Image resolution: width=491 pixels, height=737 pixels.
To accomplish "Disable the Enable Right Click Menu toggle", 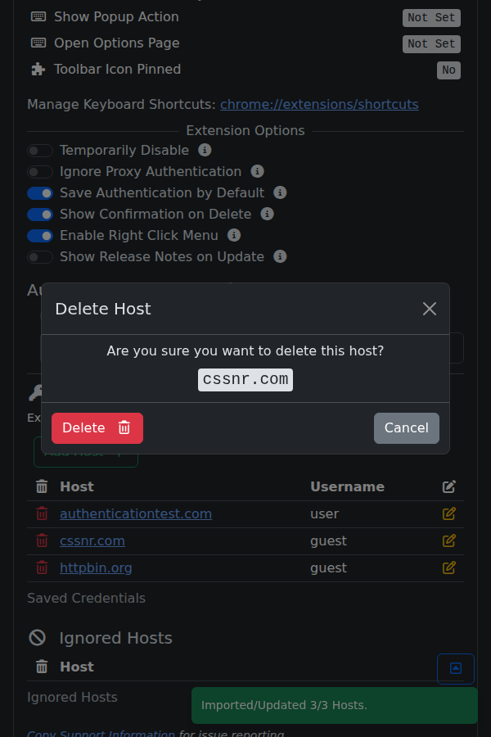I will tap(40, 236).
